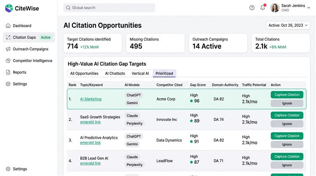Image resolution: width=316 pixels, height=176 pixels.
Task: Click Gemini tag in AI Marketing row
Action: 132,103
